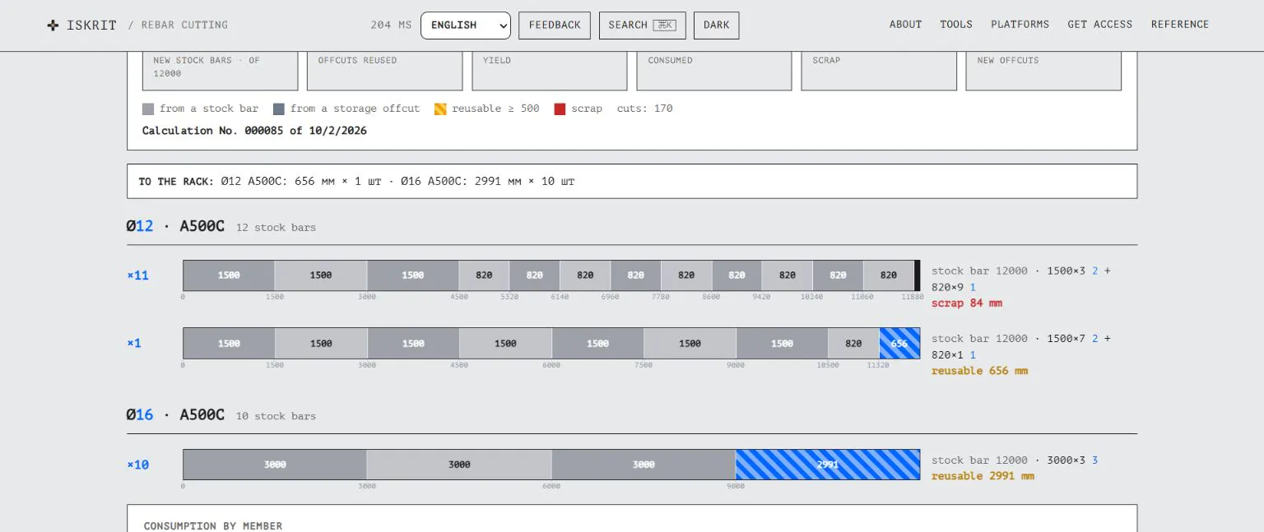Image resolution: width=1264 pixels, height=532 pixels.
Task: Open the ABOUT menu item
Action: [905, 25]
